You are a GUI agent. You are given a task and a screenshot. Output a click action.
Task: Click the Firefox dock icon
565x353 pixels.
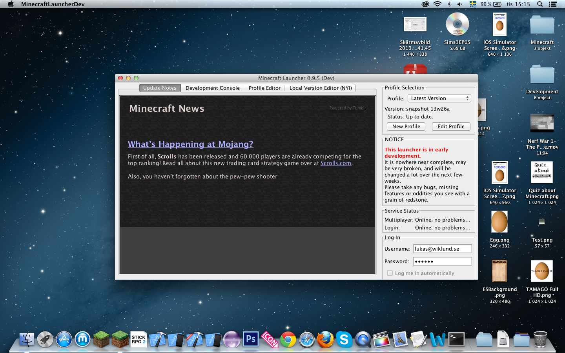[x=325, y=340]
